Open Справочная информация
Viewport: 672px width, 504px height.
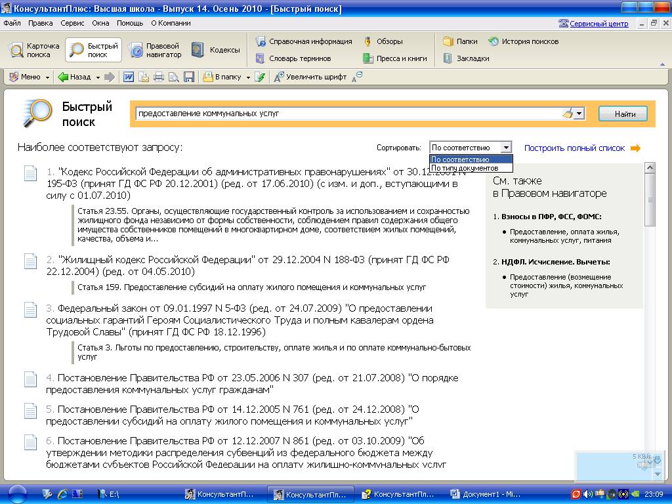pos(303,41)
